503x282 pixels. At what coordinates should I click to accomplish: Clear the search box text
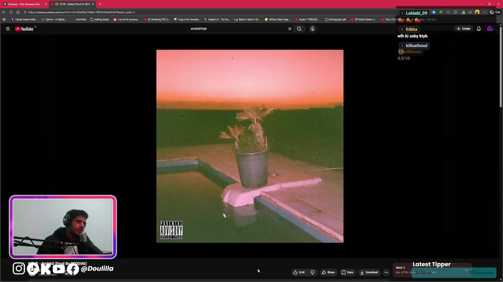coord(290,29)
